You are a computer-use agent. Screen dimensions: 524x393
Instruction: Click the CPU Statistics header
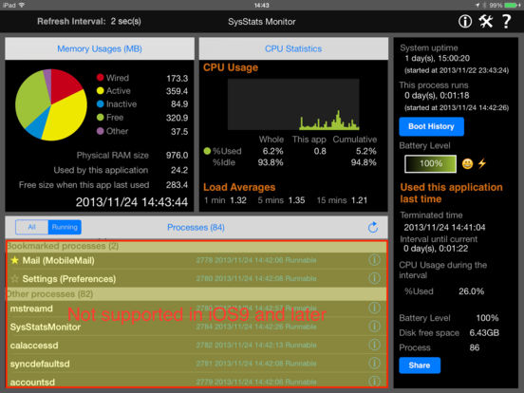(x=293, y=48)
